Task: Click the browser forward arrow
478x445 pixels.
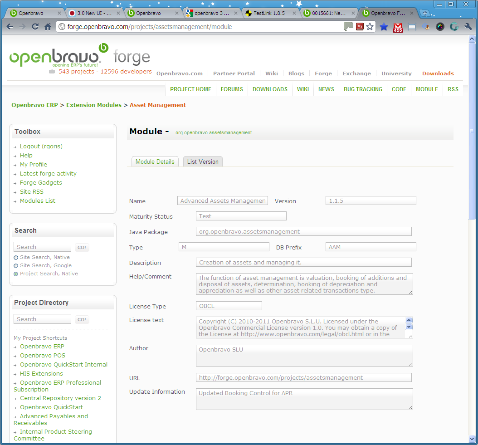Action: 22,27
